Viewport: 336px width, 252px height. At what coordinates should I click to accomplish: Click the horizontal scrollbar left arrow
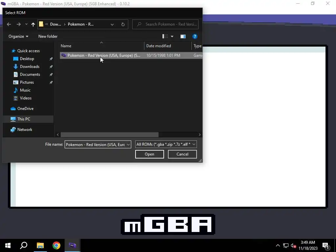[58, 135]
